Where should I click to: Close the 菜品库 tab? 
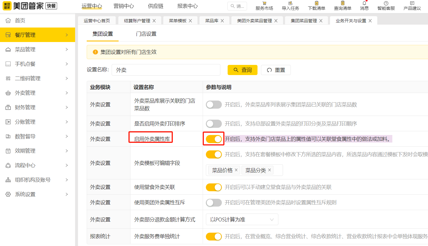coord(222,21)
